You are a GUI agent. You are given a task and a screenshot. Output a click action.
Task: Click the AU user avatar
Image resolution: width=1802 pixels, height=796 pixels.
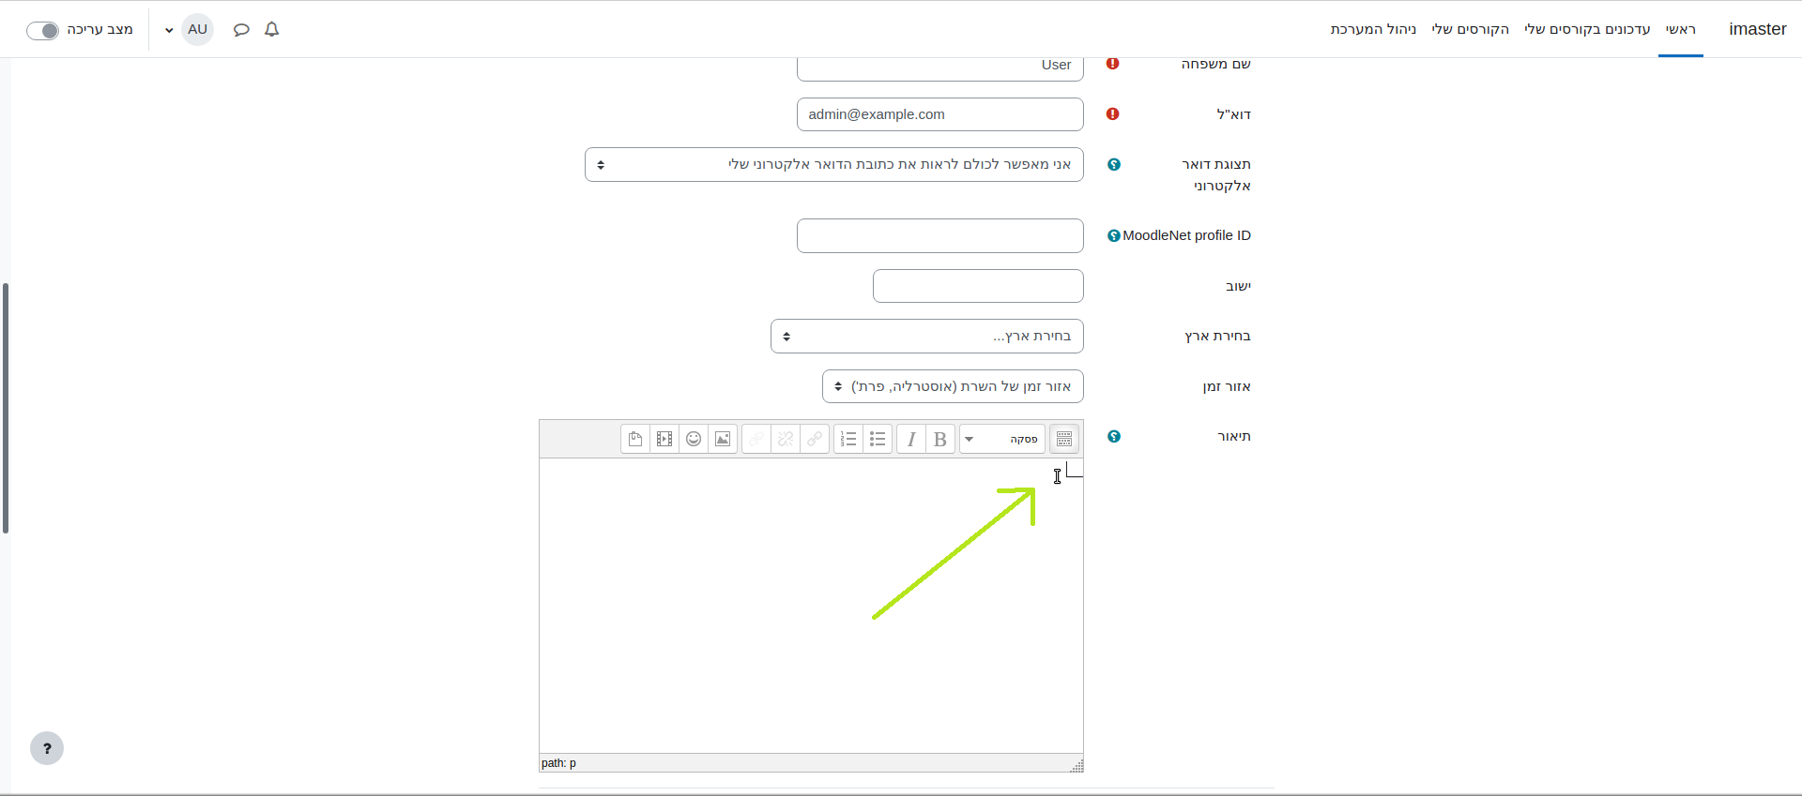click(x=197, y=29)
